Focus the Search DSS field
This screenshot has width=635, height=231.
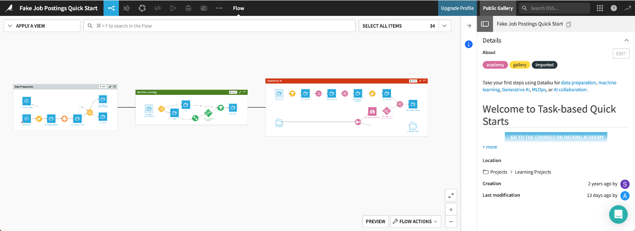[x=554, y=8]
